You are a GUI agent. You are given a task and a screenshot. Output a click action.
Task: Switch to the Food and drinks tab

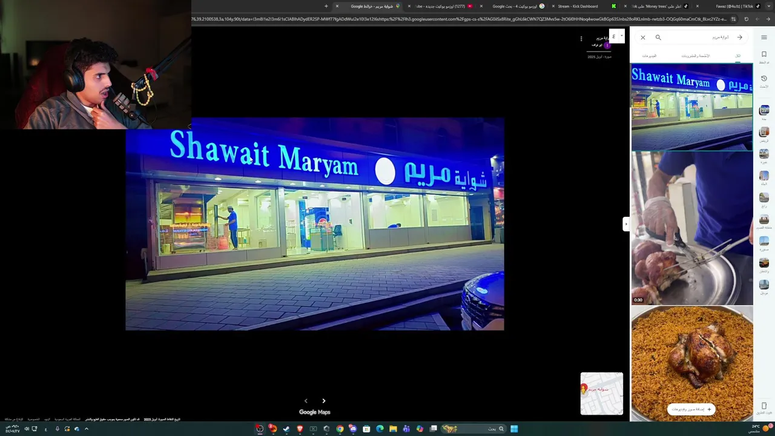point(696,56)
